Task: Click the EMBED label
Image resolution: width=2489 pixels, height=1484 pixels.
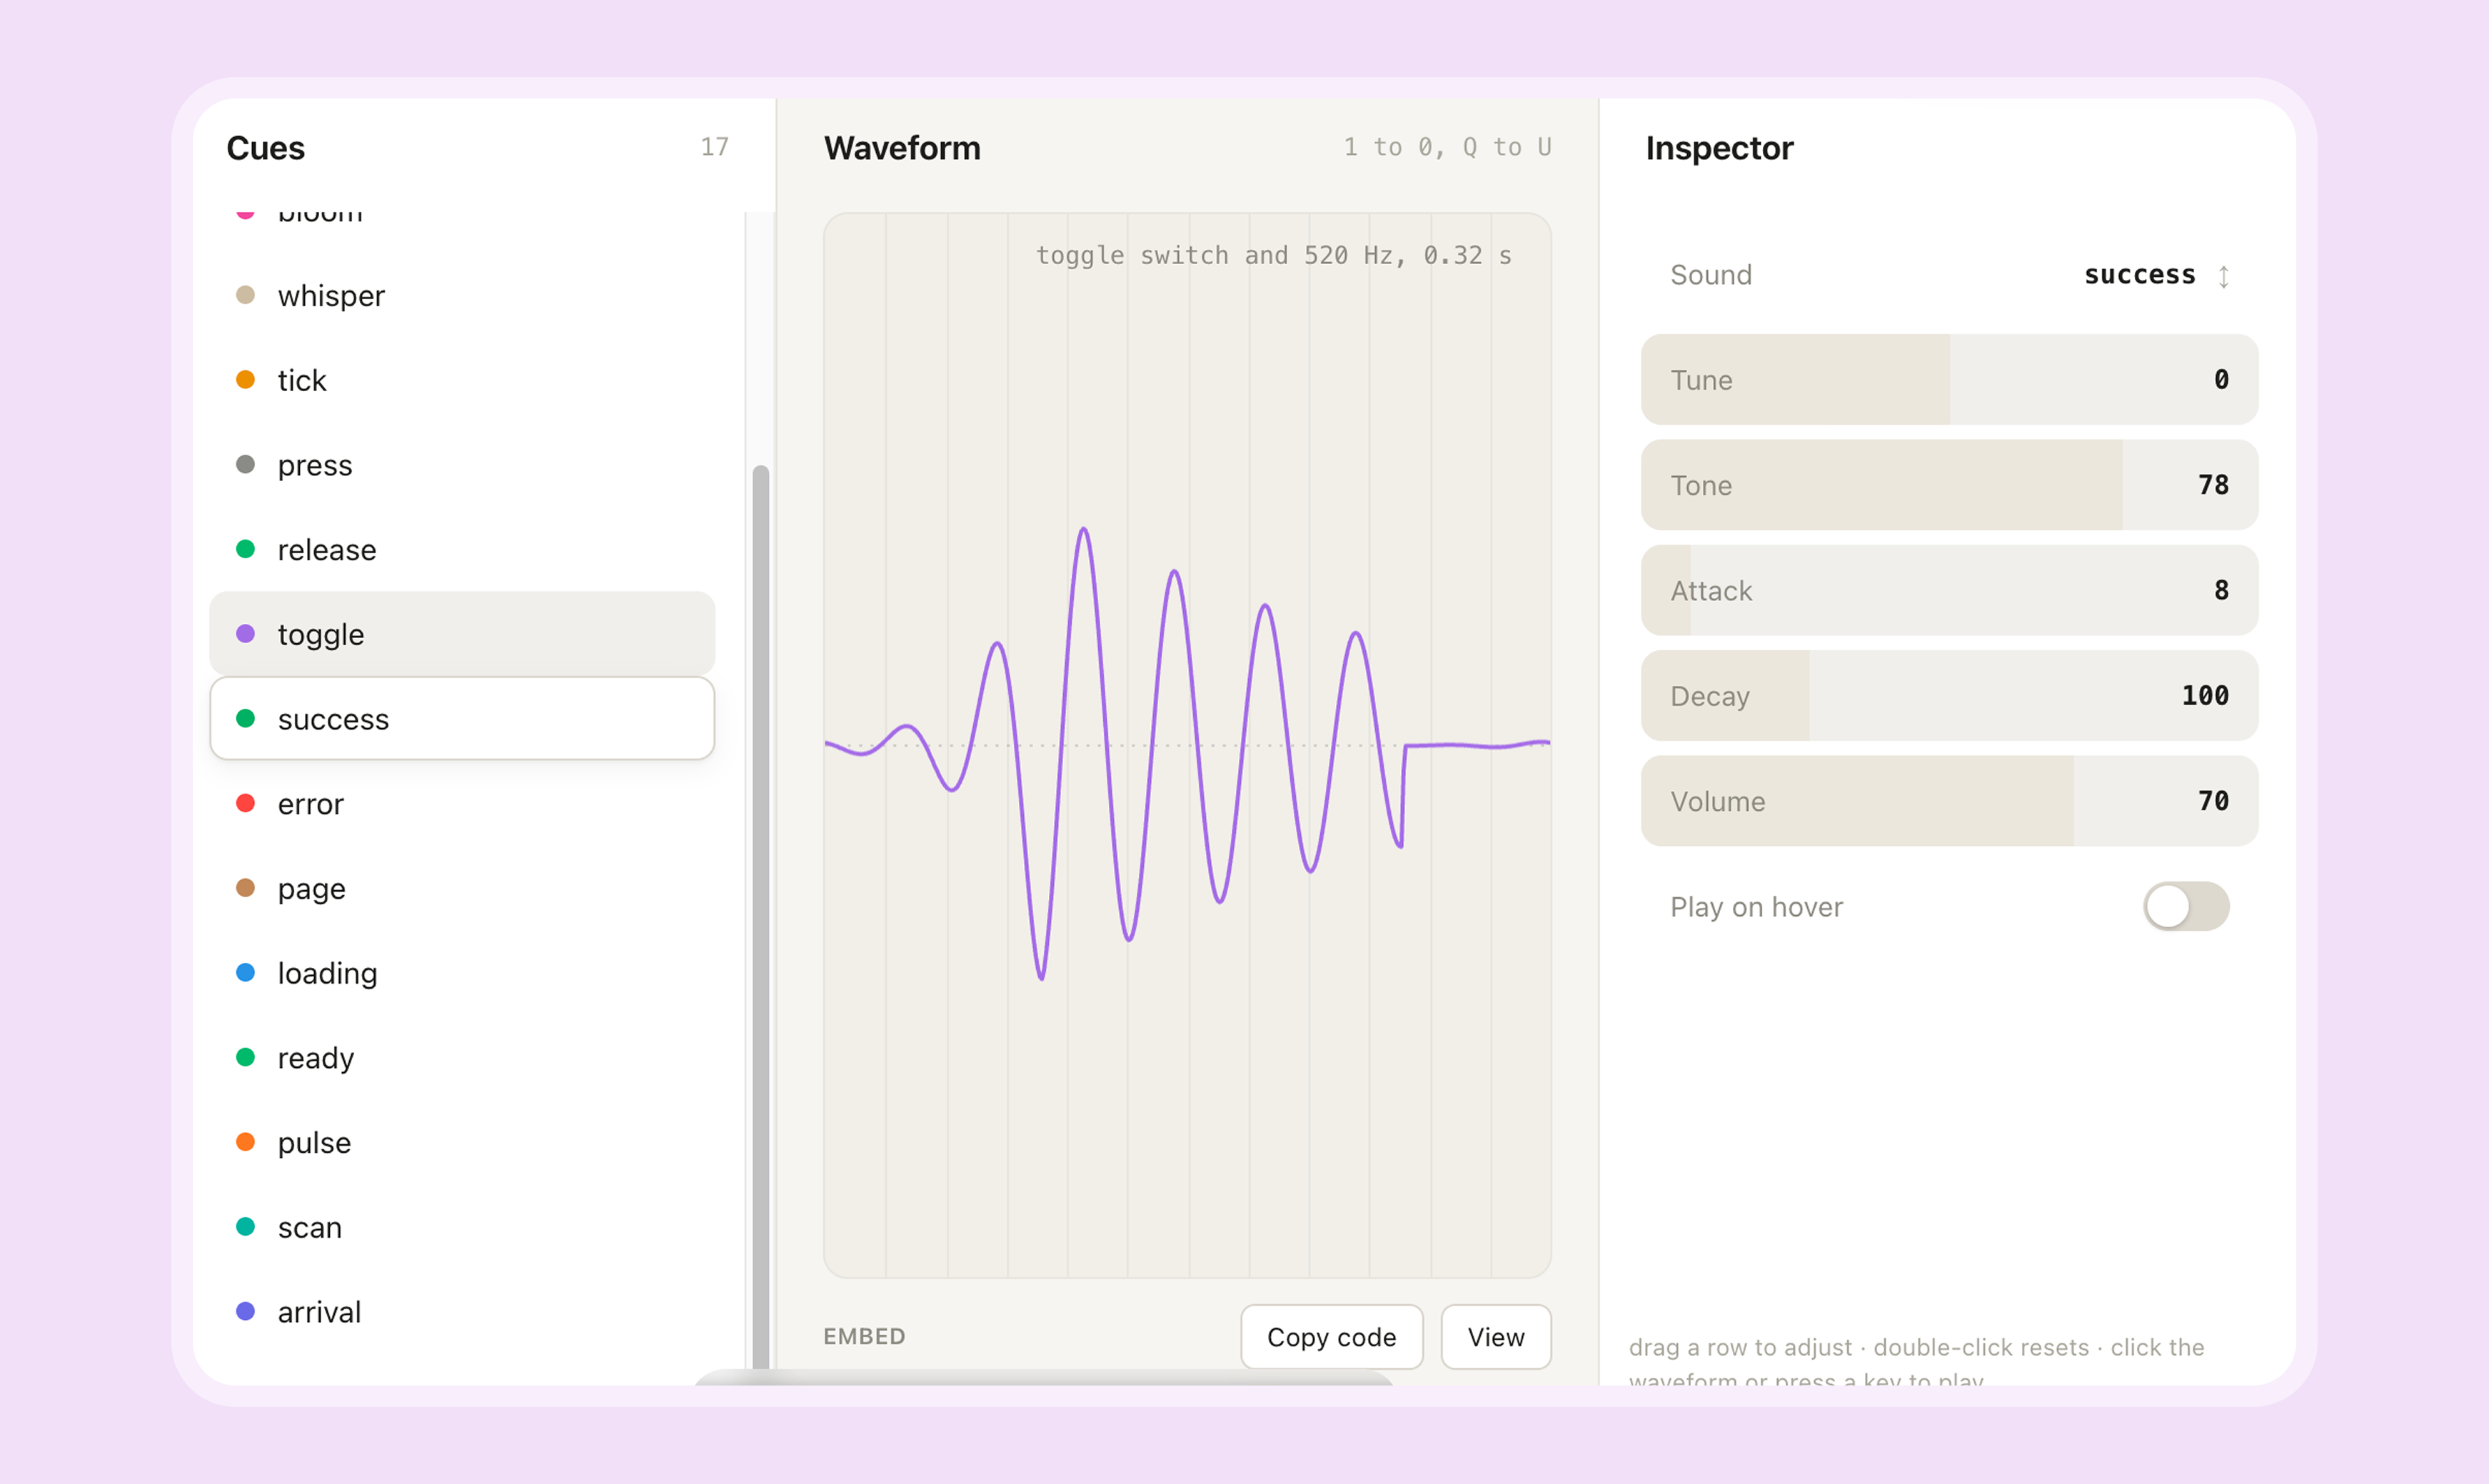Action: [864, 1337]
